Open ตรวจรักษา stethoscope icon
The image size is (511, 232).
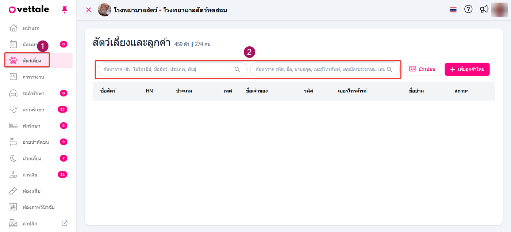pyautogui.click(x=13, y=109)
